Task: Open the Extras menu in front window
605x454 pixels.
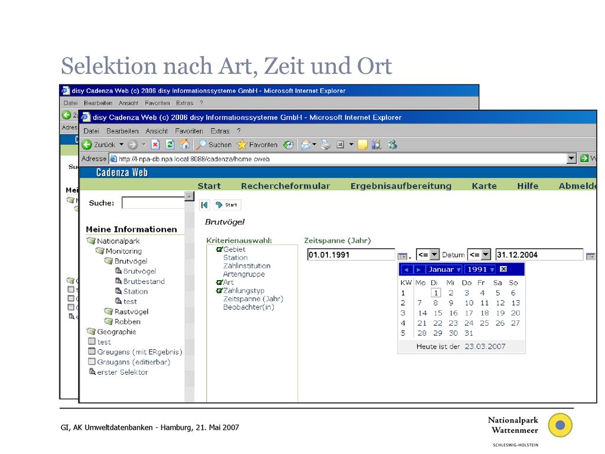Action: [220, 131]
